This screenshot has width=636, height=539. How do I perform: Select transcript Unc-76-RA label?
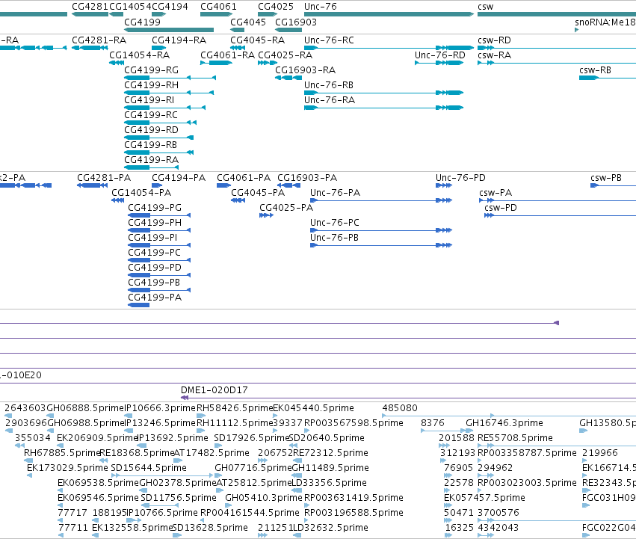click(x=330, y=100)
